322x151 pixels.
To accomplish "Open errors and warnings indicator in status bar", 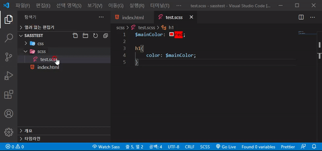I will point(15,147).
